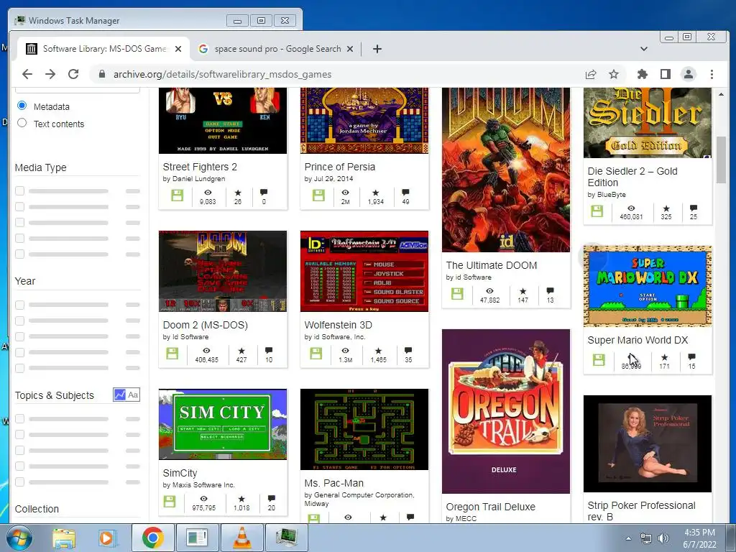
Task: Share this page via share icon
Action: coord(591,74)
